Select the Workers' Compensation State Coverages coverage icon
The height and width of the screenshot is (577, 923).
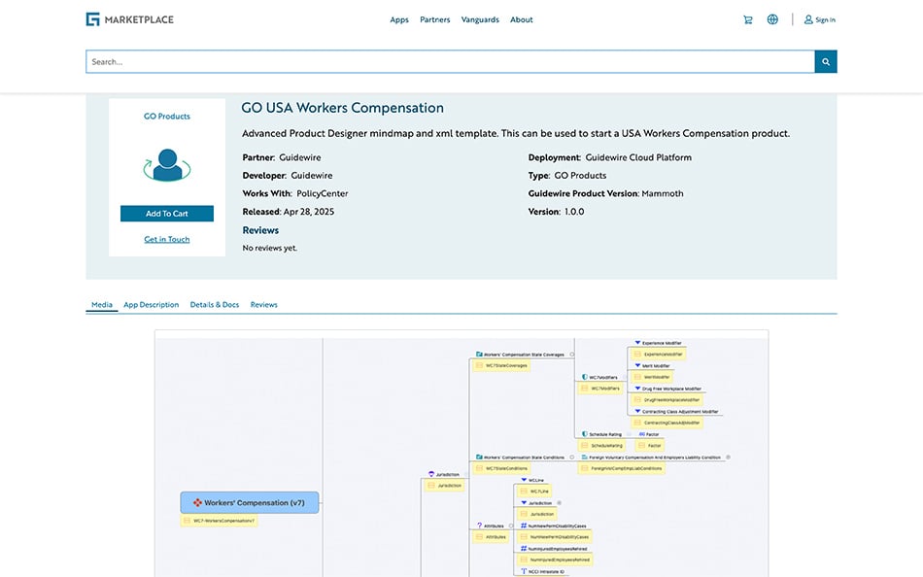tap(478, 355)
